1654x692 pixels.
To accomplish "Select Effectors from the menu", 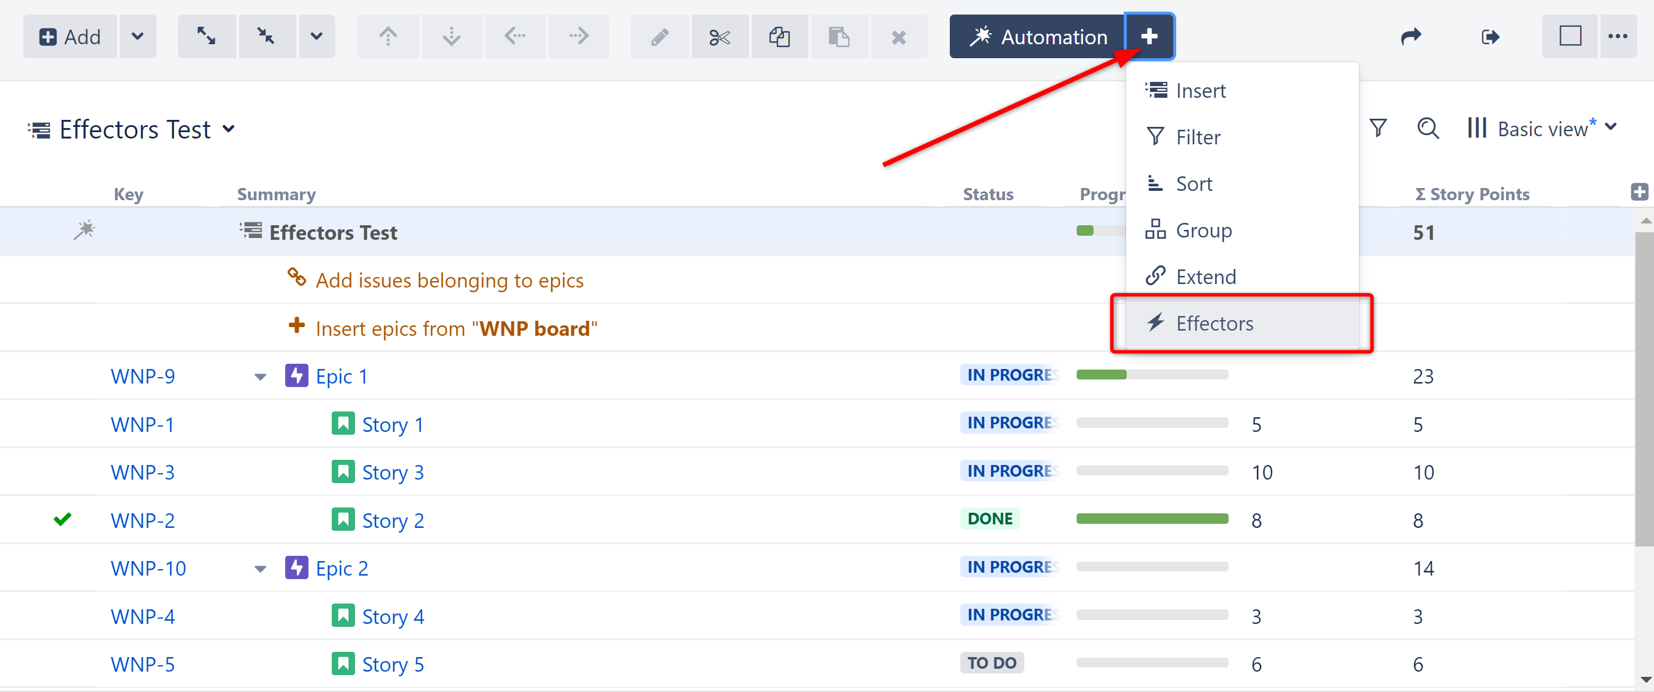I will pyautogui.click(x=1215, y=324).
